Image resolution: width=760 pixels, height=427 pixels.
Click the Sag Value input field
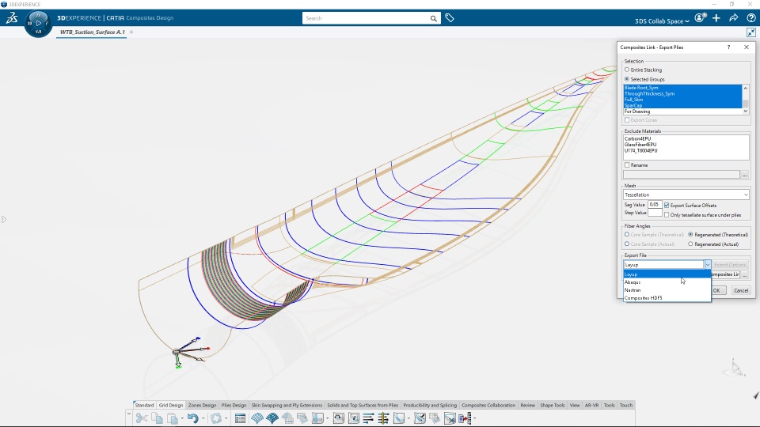(655, 205)
